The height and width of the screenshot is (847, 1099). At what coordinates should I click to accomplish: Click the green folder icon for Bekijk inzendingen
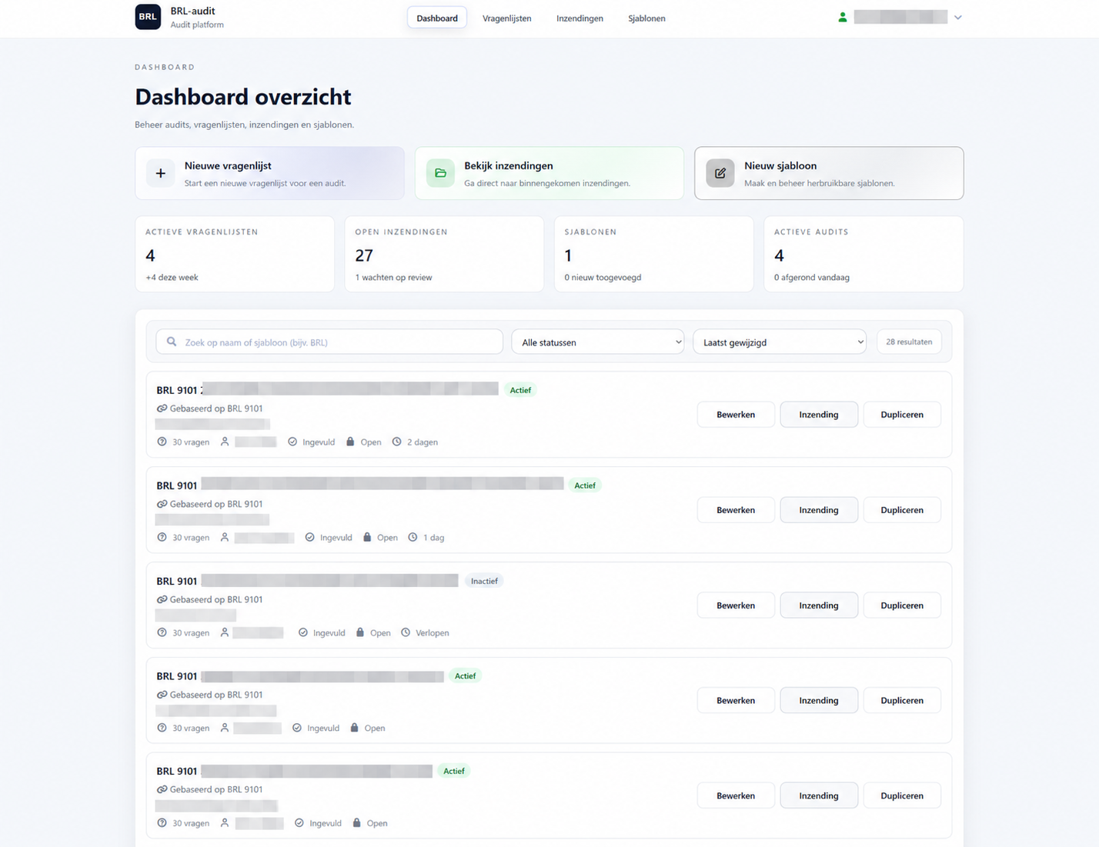440,173
